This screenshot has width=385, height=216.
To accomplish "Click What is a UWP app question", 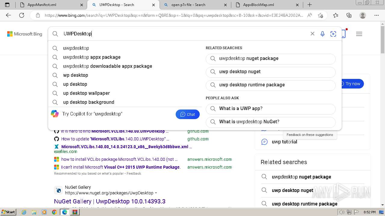I will [271, 109].
